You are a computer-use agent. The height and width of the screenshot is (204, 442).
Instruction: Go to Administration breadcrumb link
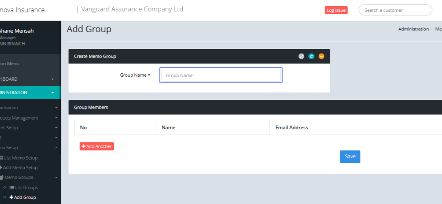coord(413,29)
